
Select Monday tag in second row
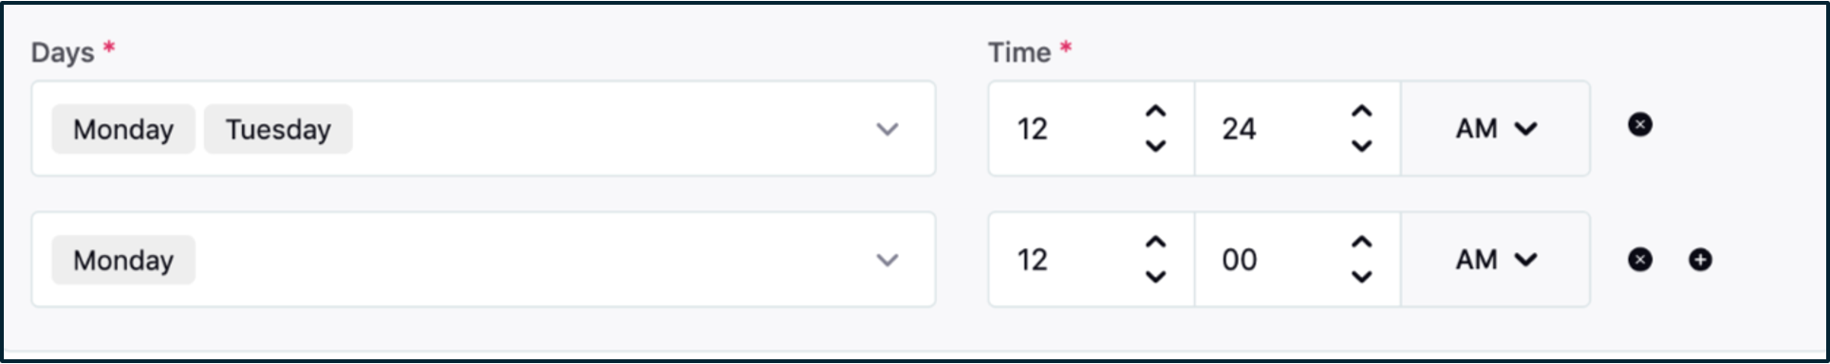(x=123, y=260)
